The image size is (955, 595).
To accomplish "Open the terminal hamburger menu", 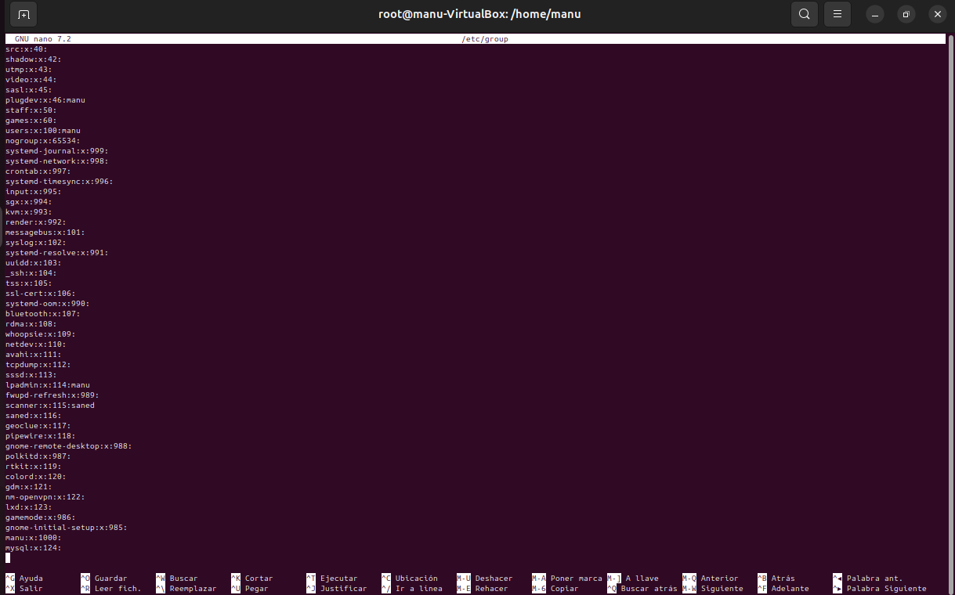I will [837, 14].
